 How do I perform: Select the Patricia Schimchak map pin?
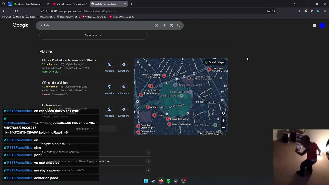[169, 124]
